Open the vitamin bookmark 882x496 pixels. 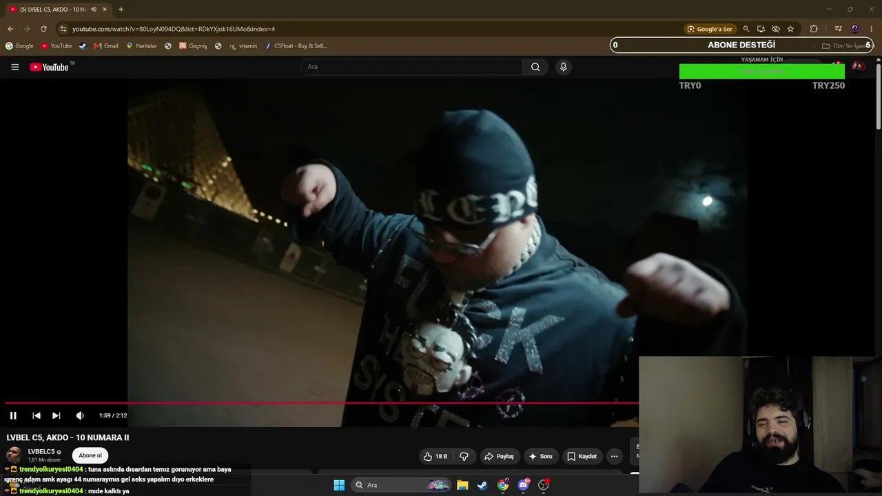coord(243,46)
